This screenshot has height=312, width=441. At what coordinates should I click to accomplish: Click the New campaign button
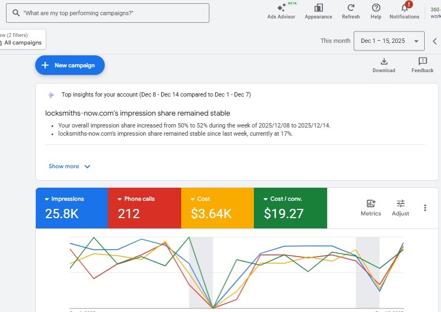pos(70,65)
